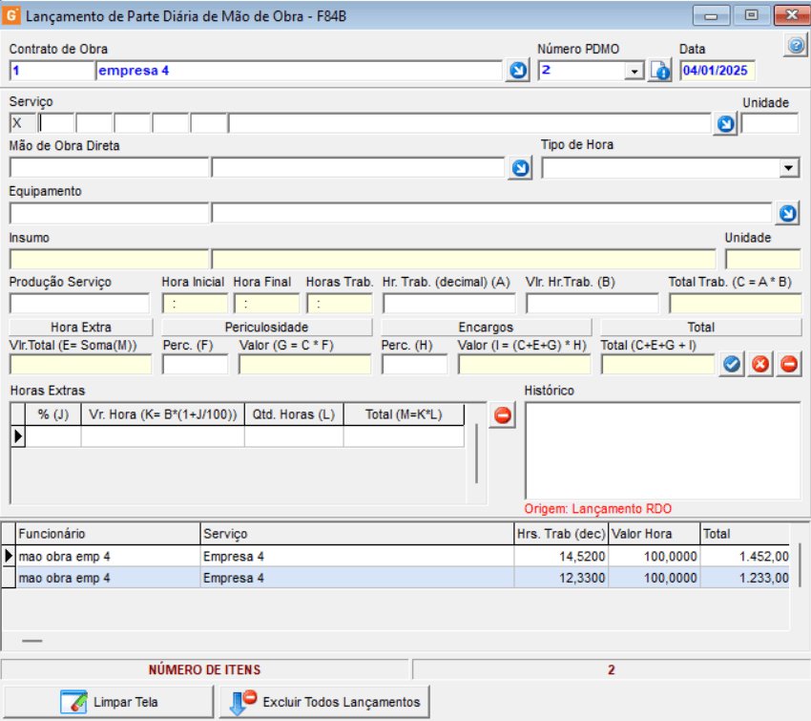Click the Total (M=K*L) column header
The height and width of the screenshot is (721, 811).
pos(404,414)
